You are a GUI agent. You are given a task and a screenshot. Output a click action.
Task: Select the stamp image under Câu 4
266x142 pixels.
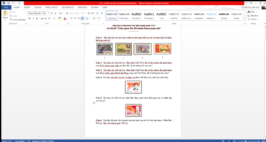133,87
